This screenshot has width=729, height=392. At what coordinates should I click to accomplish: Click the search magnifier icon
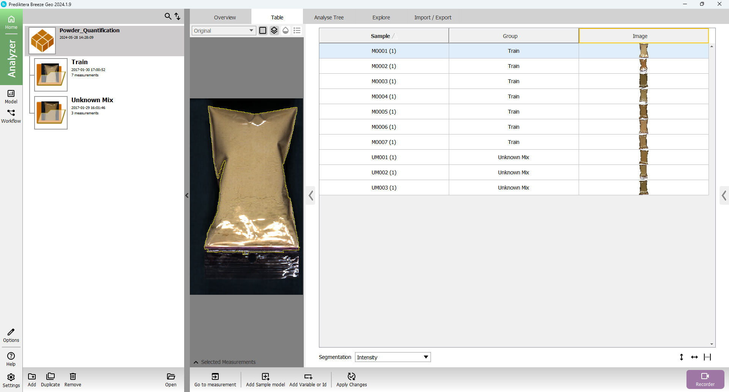(x=167, y=16)
